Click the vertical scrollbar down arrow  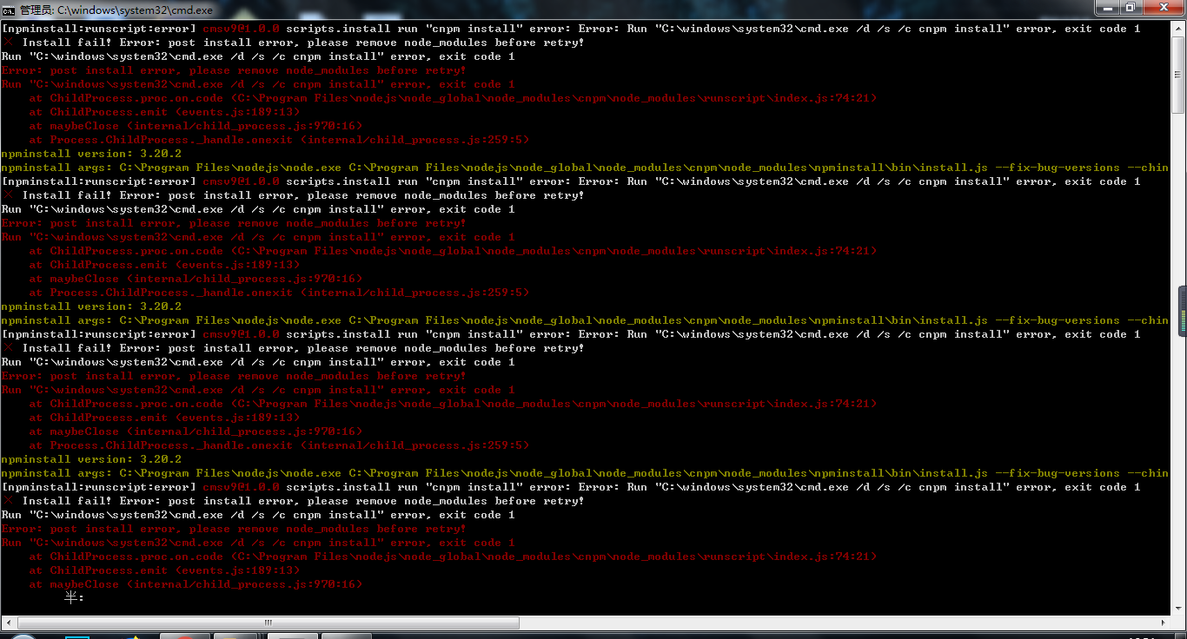pos(1177,608)
